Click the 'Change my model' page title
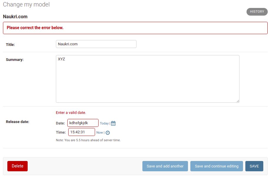The image size is (268, 176). (x=26, y=4)
